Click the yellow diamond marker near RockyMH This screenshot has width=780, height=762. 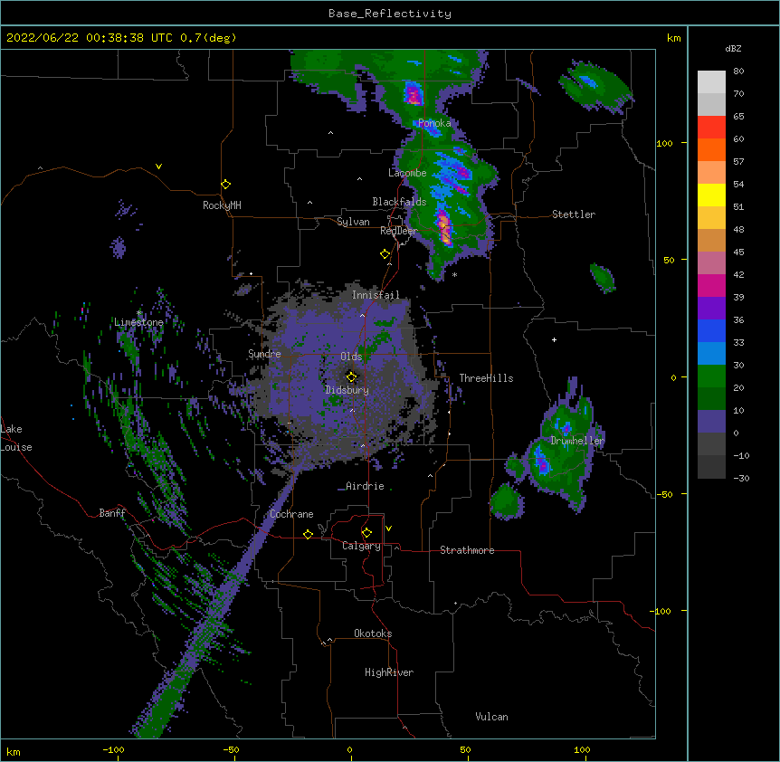tap(225, 184)
